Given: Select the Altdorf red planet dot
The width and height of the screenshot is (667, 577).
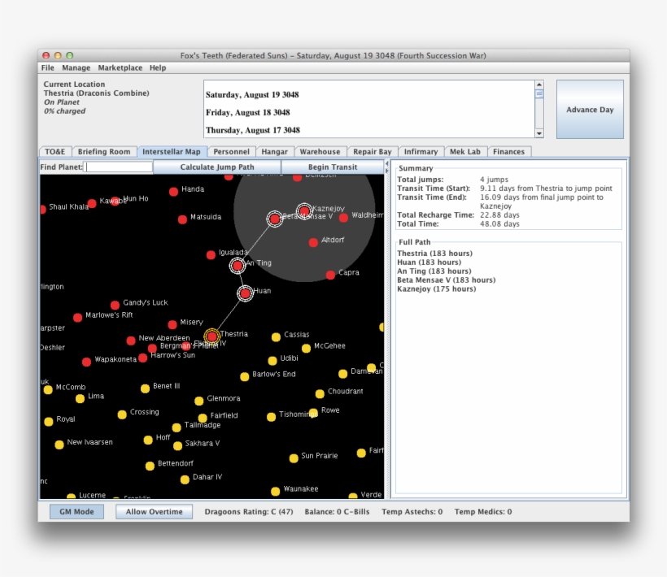Looking at the screenshot, I should [313, 242].
